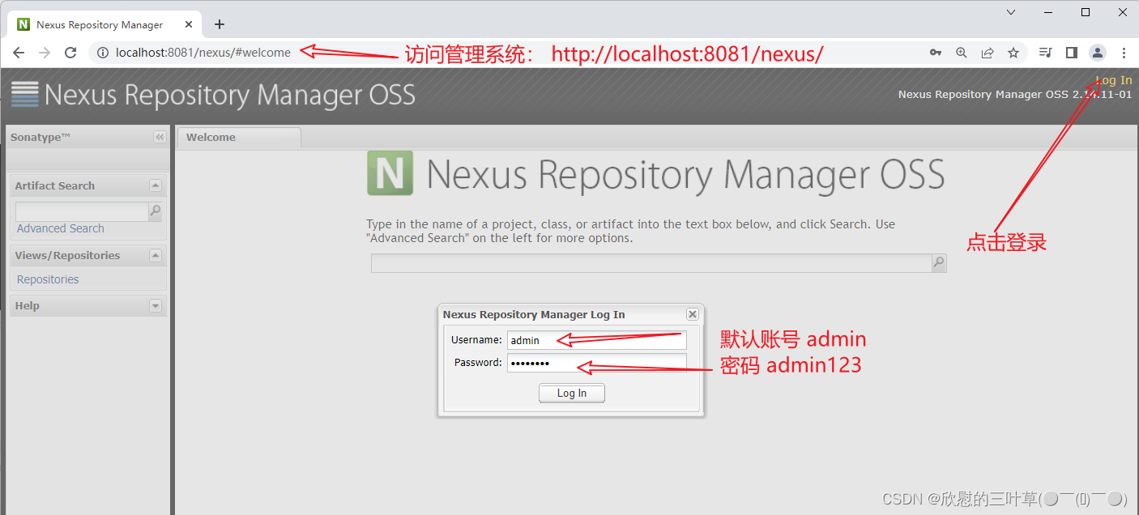Screen dimensions: 1139x515
Task: Click the tab search chevron in title bar
Action: (1011, 12)
